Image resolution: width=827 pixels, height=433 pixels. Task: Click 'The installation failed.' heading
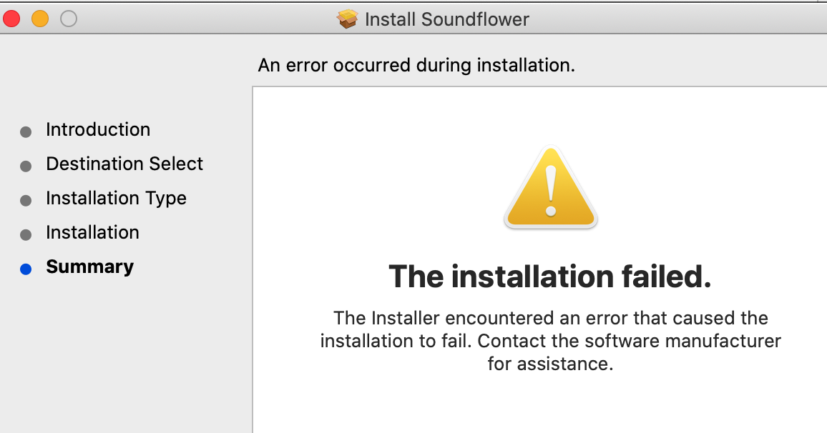point(549,277)
